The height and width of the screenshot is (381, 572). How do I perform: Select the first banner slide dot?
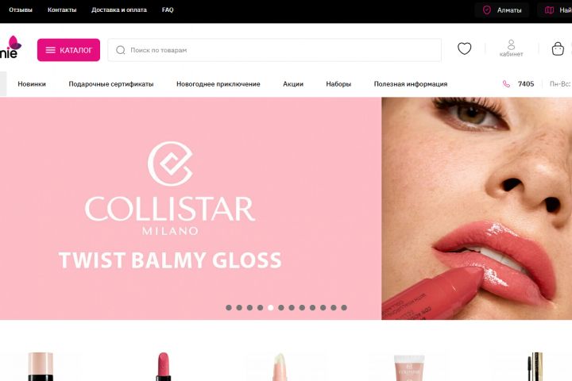(x=229, y=308)
